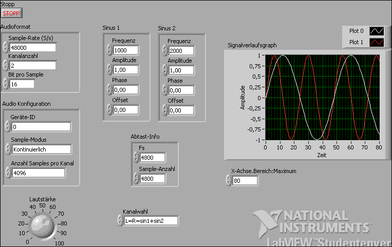Click the Plot 0 white line legend icon
392x247 pixels.
(x=377, y=31)
